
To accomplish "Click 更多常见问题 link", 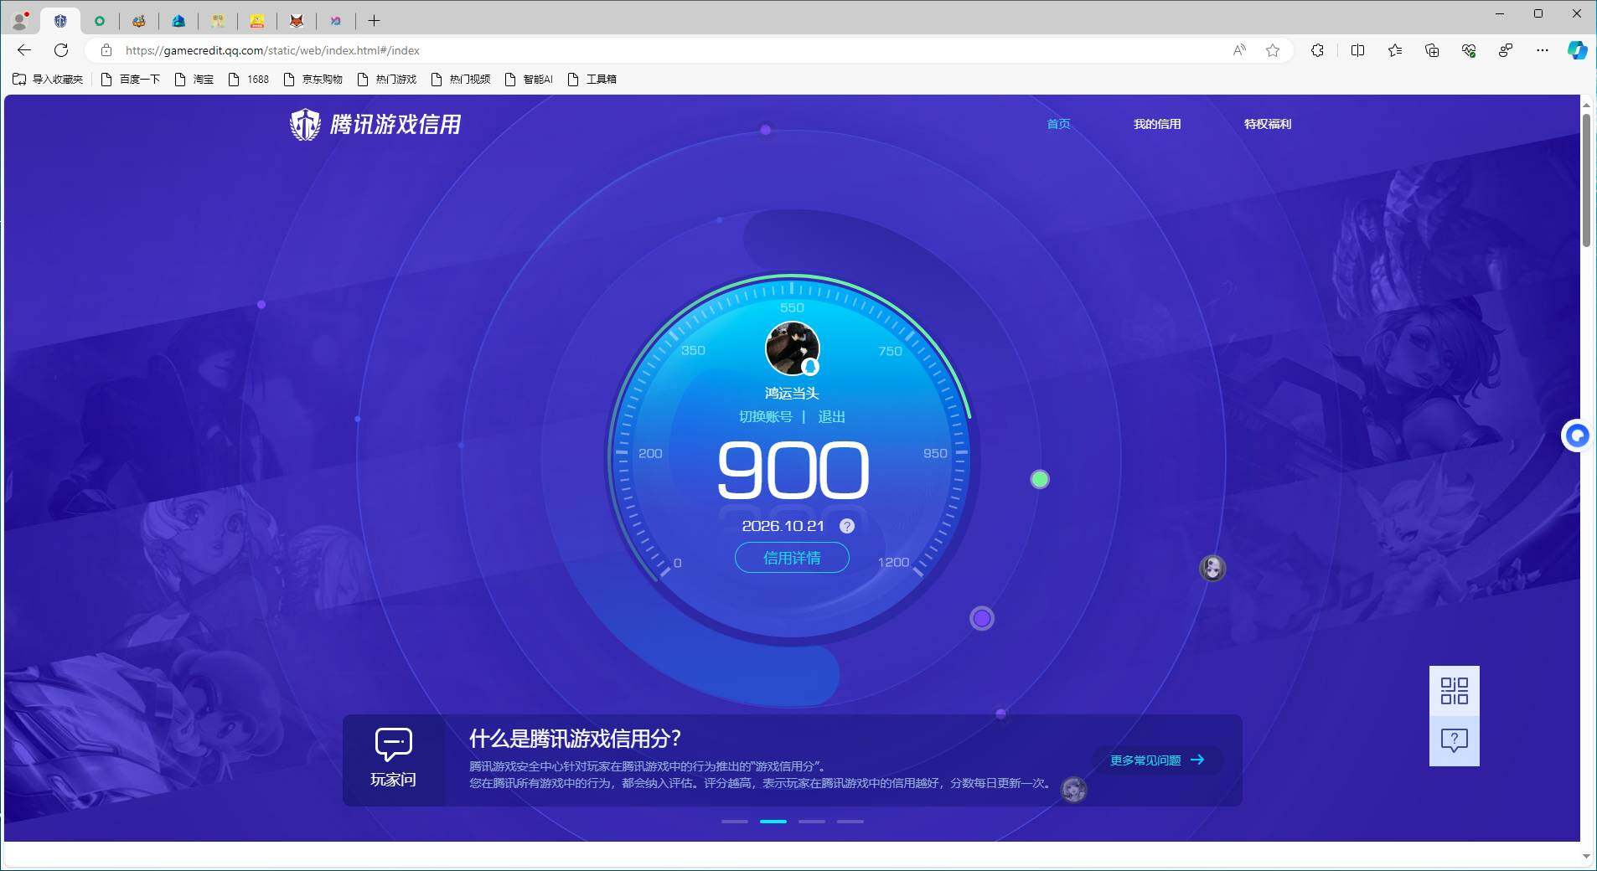I will (x=1157, y=760).
